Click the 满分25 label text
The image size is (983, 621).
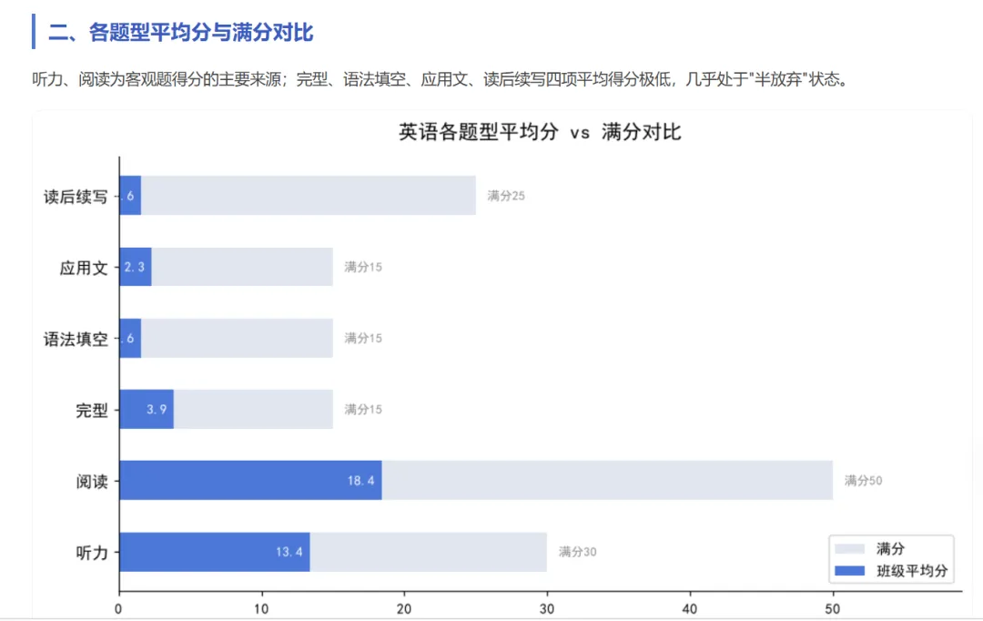coord(506,196)
